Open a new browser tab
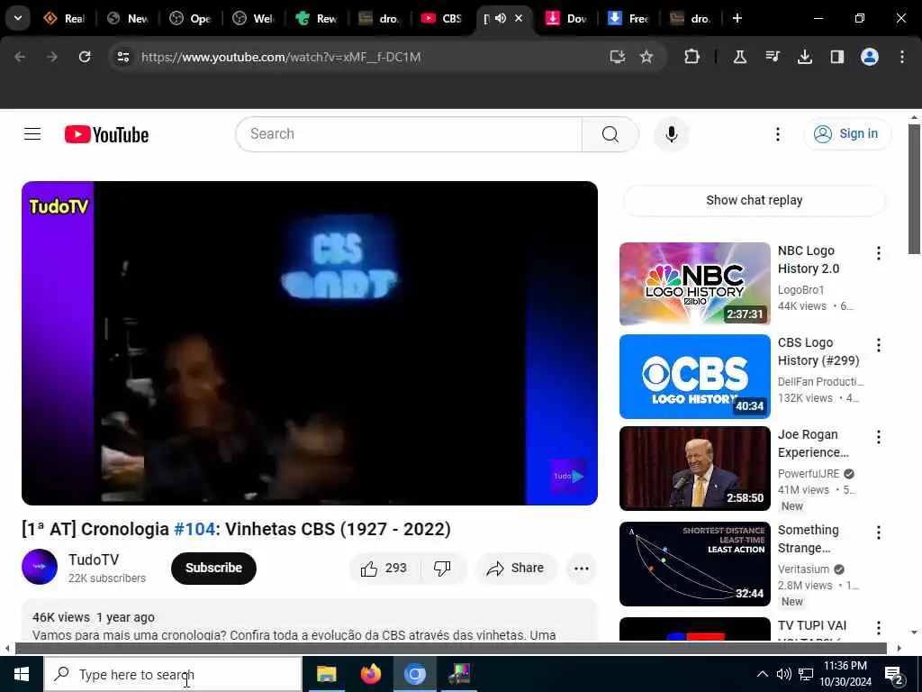 tap(737, 18)
